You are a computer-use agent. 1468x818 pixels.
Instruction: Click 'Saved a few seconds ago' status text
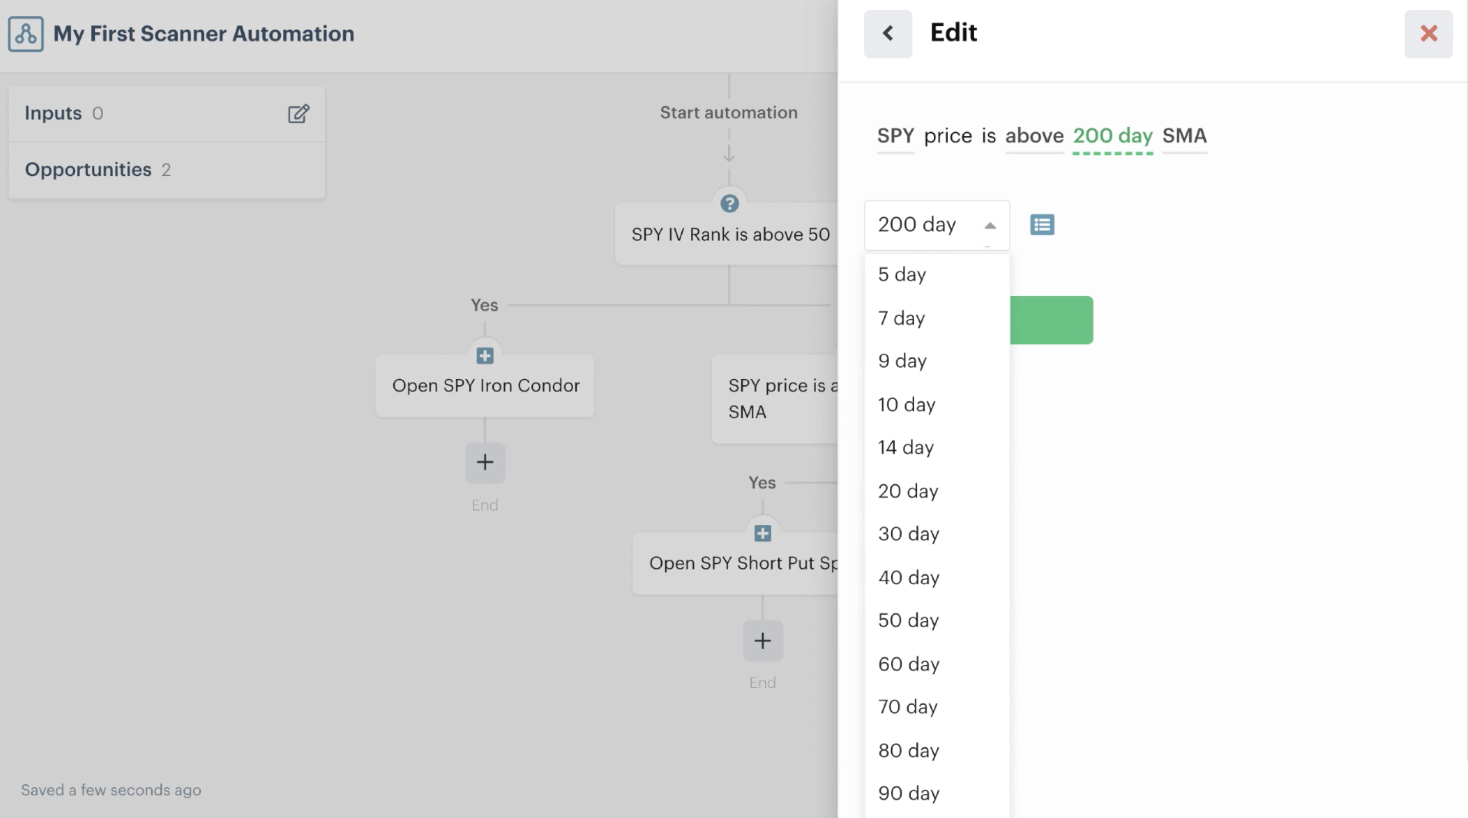point(111,790)
